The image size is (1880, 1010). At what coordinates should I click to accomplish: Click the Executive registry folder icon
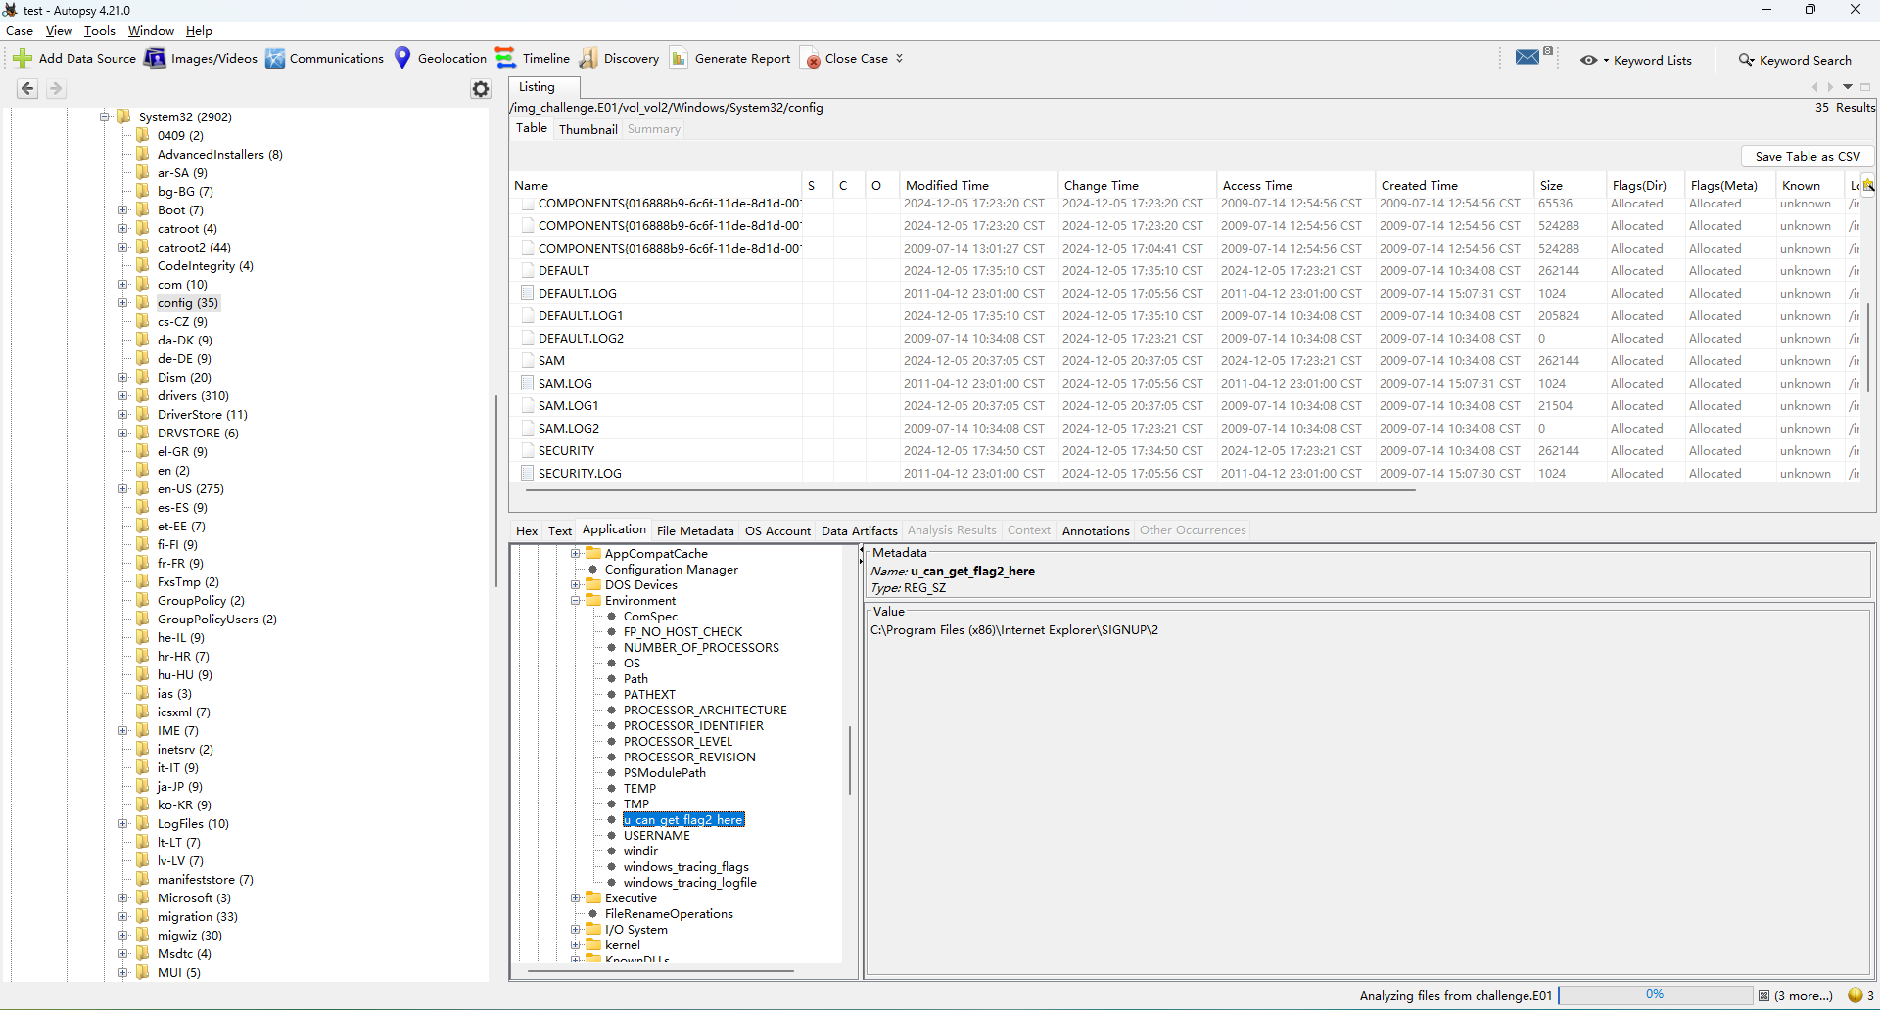coord(593,897)
